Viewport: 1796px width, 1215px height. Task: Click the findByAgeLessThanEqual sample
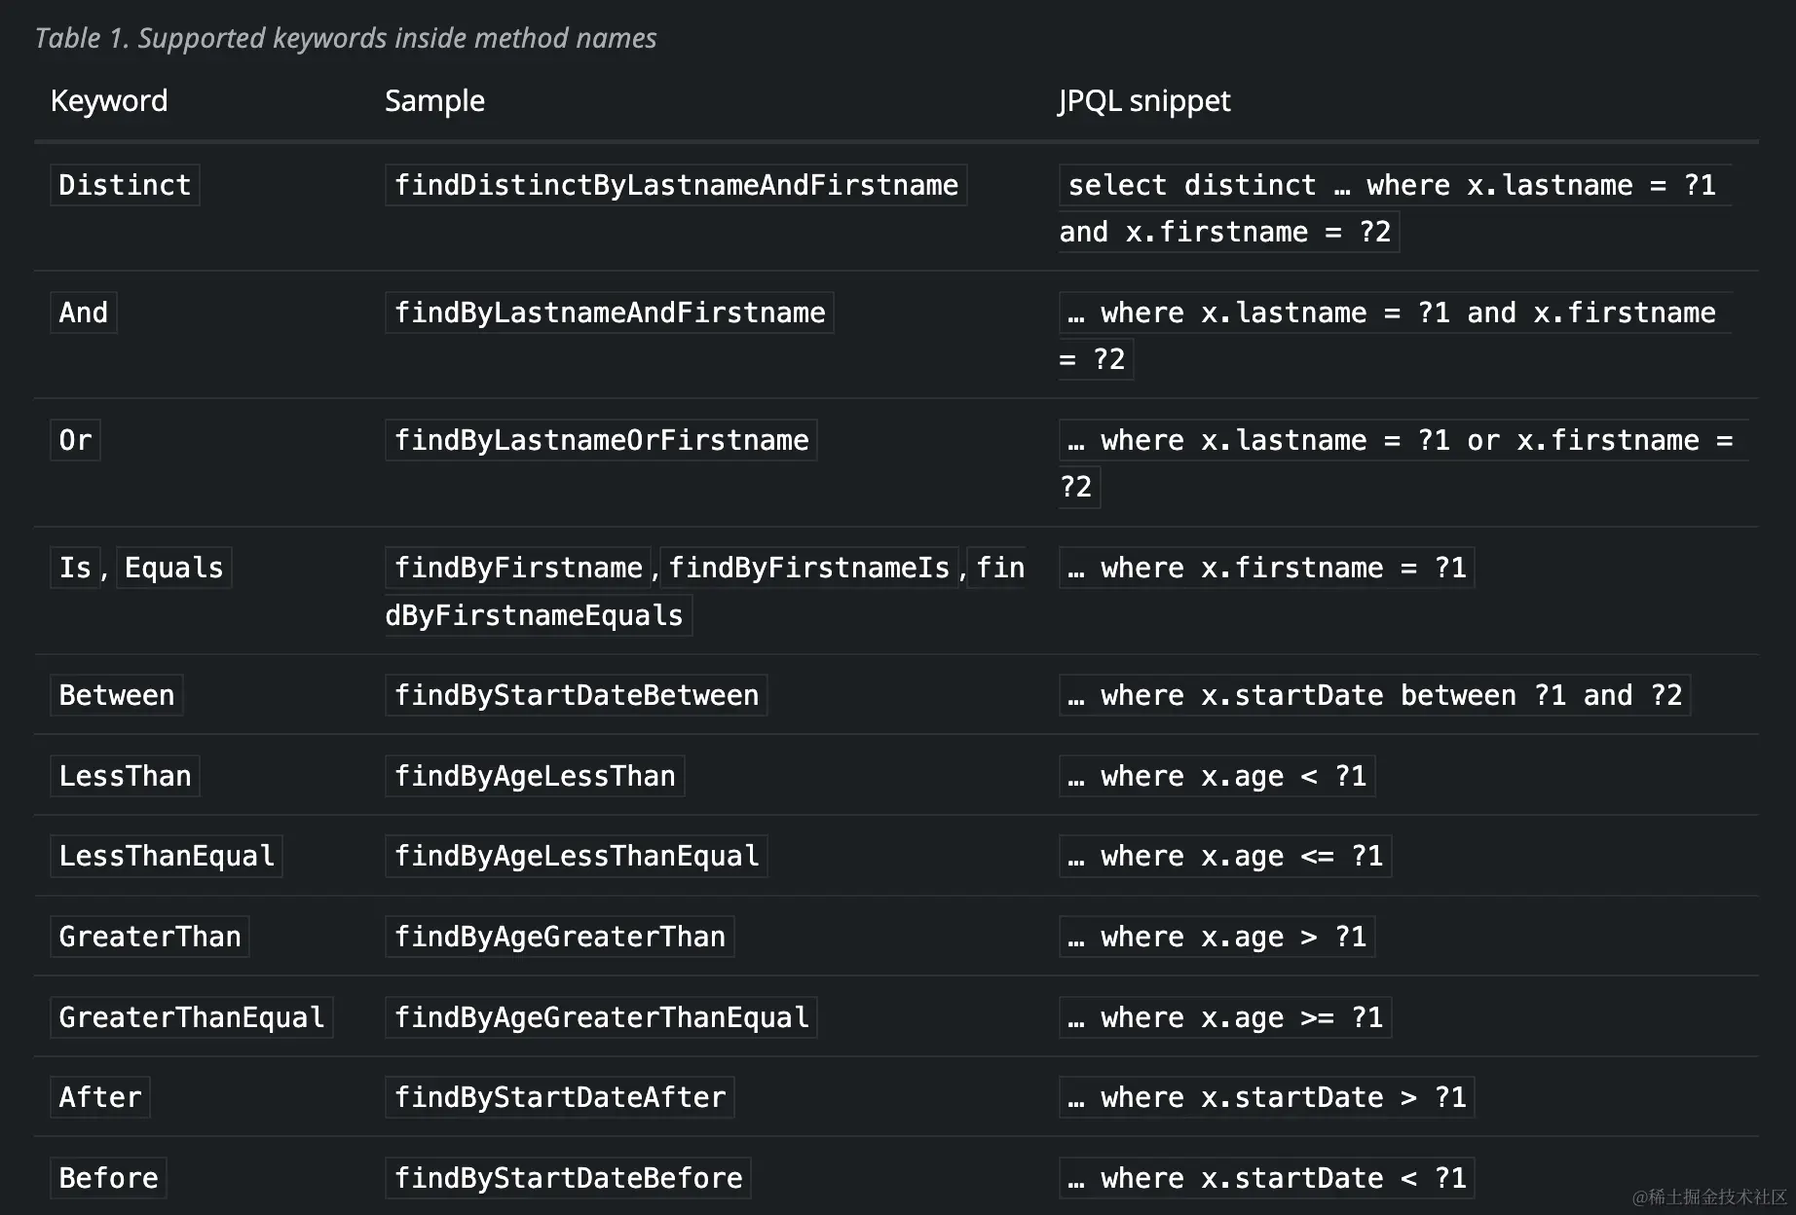coord(576,856)
